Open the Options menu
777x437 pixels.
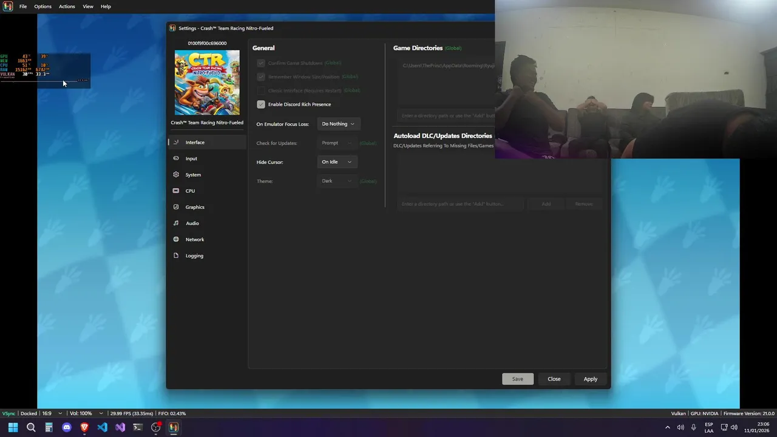coord(42,6)
